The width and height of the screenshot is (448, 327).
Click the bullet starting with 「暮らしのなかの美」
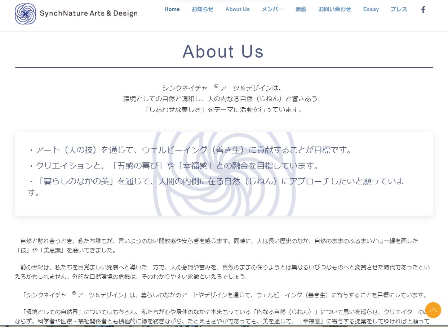coord(216,181)
